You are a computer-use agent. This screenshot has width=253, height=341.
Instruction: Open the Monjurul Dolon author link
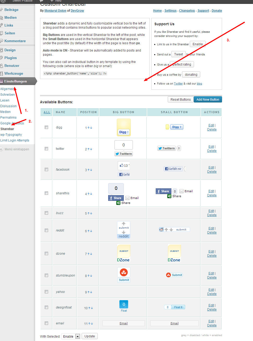tap(55, 11)
